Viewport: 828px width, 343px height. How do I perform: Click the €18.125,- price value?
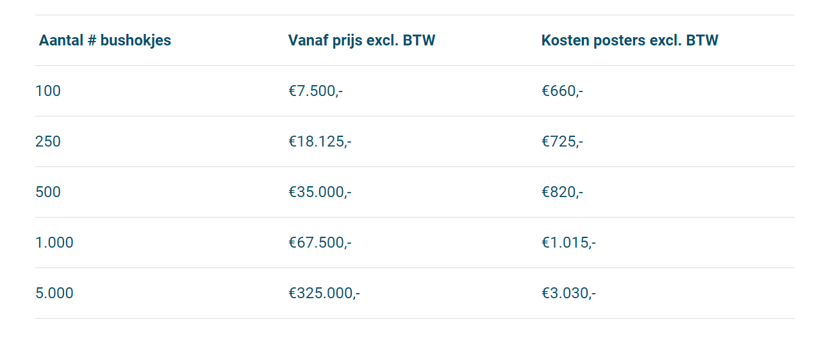point(320,141)
